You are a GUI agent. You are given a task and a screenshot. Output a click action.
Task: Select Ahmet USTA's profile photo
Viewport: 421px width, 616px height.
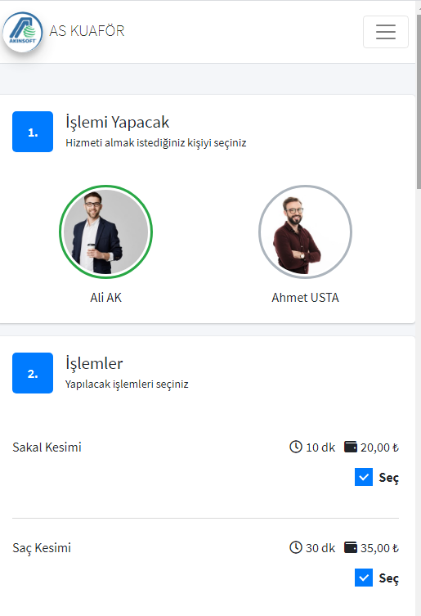tap(305, 232)
